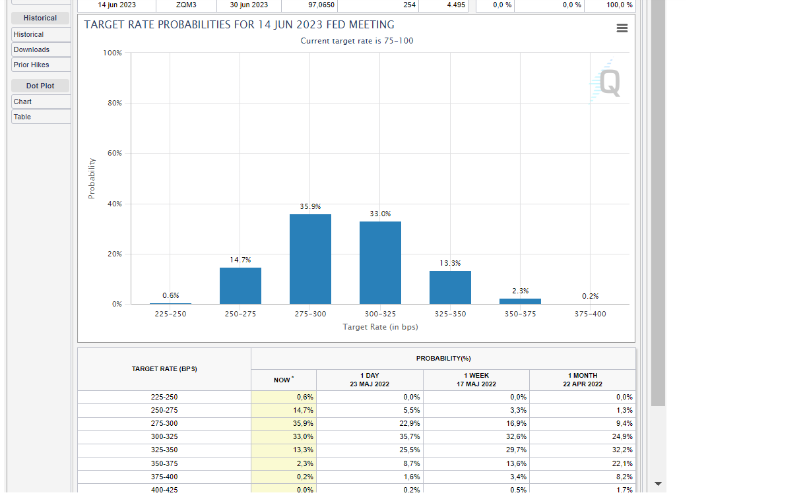Click the QuikStrike Q logo watermark
This screenshot has height=501, width=805.
[x=606, y=82]
